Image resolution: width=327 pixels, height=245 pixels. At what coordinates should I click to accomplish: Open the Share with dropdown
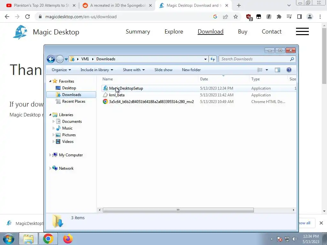point(134,70)
